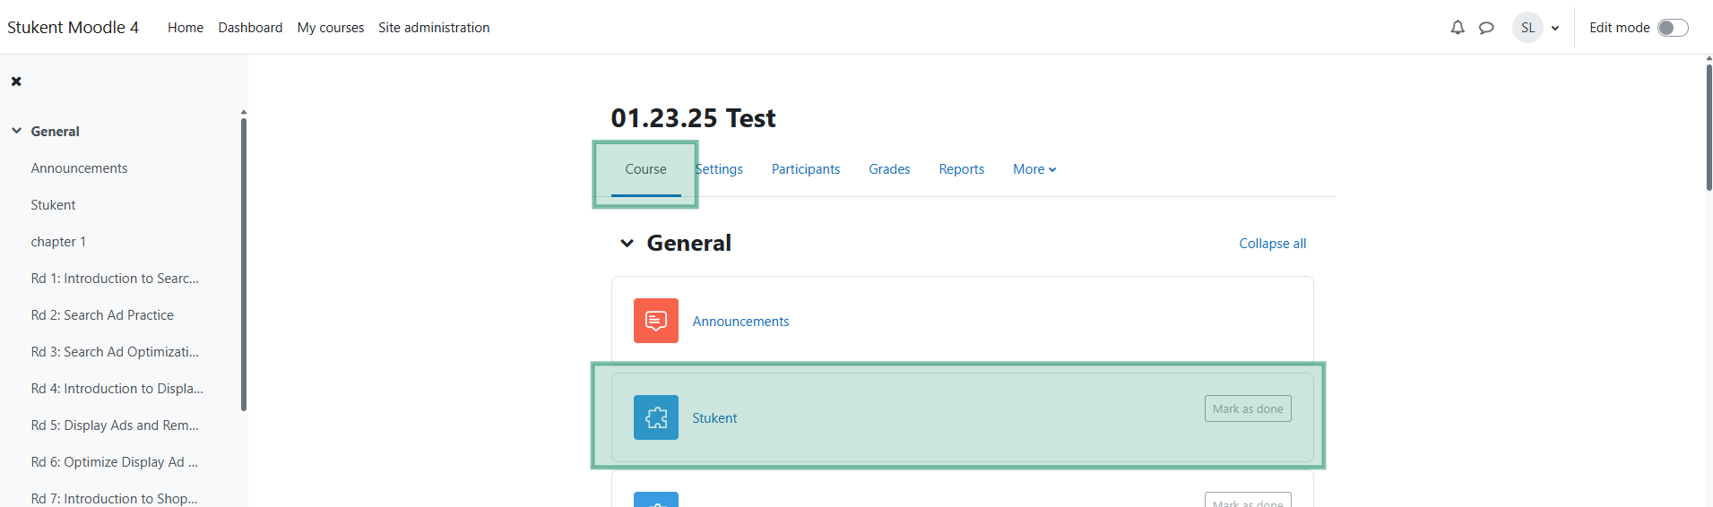The height and width of the screenshot is (507, 1713).
Task: Click Stukent Moodle 4 site name
Action: click(73, 28)
